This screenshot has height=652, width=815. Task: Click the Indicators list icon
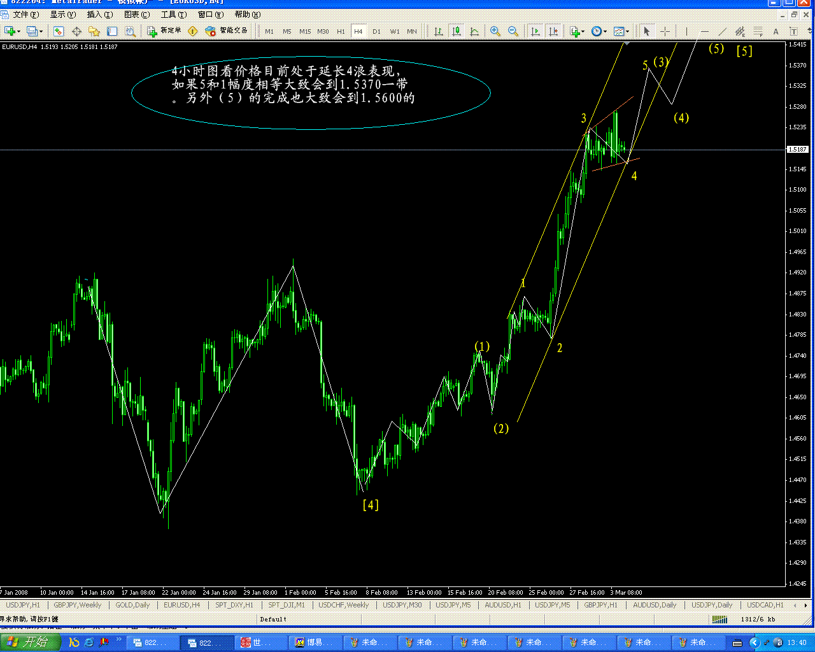[574, 31]
